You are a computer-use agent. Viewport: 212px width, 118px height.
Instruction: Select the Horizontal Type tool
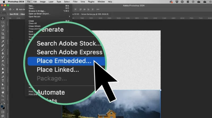[3, 81]
